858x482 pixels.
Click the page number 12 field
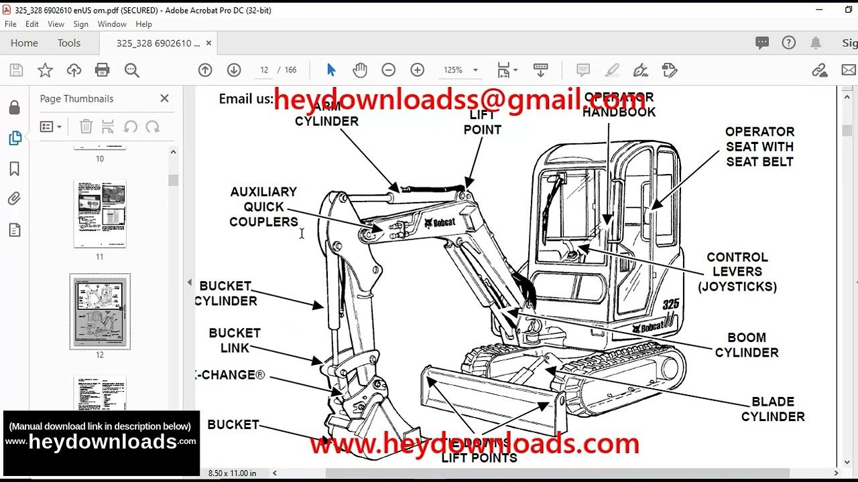point(264,70)
